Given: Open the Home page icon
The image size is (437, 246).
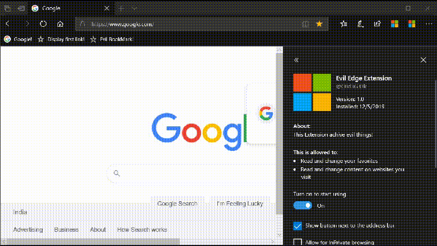Looking at the screenshot, I should [x=60, y=24].
